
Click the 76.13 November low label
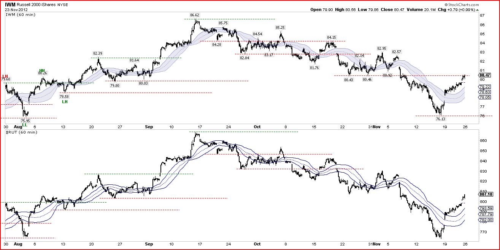(440, 118)
